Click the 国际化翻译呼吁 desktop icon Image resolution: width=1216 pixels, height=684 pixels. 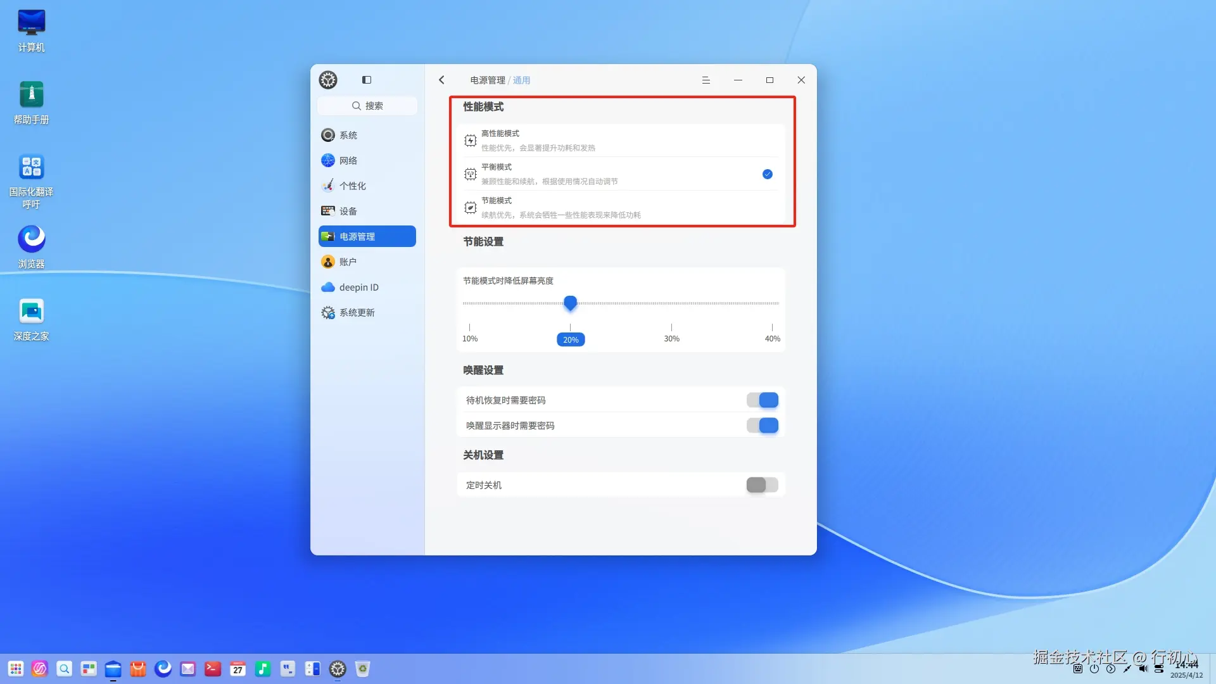(x=31, y=181)
